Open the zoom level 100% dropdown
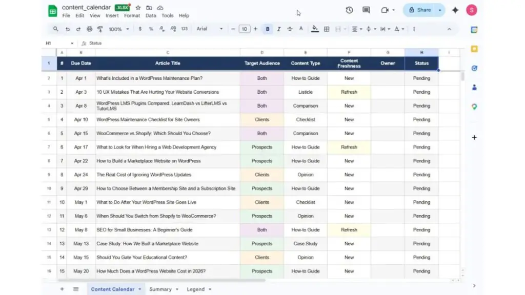 tap(118, 29)
